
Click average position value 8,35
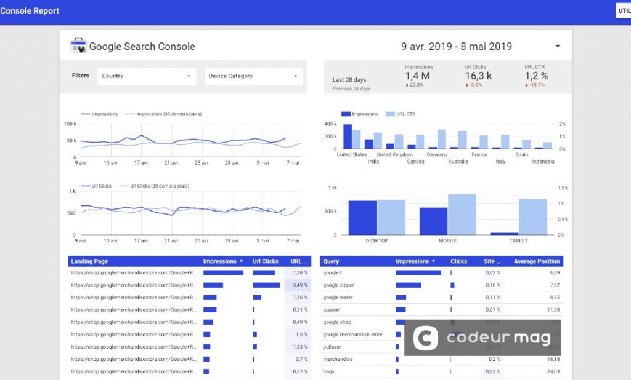click(x=555, y=298)
